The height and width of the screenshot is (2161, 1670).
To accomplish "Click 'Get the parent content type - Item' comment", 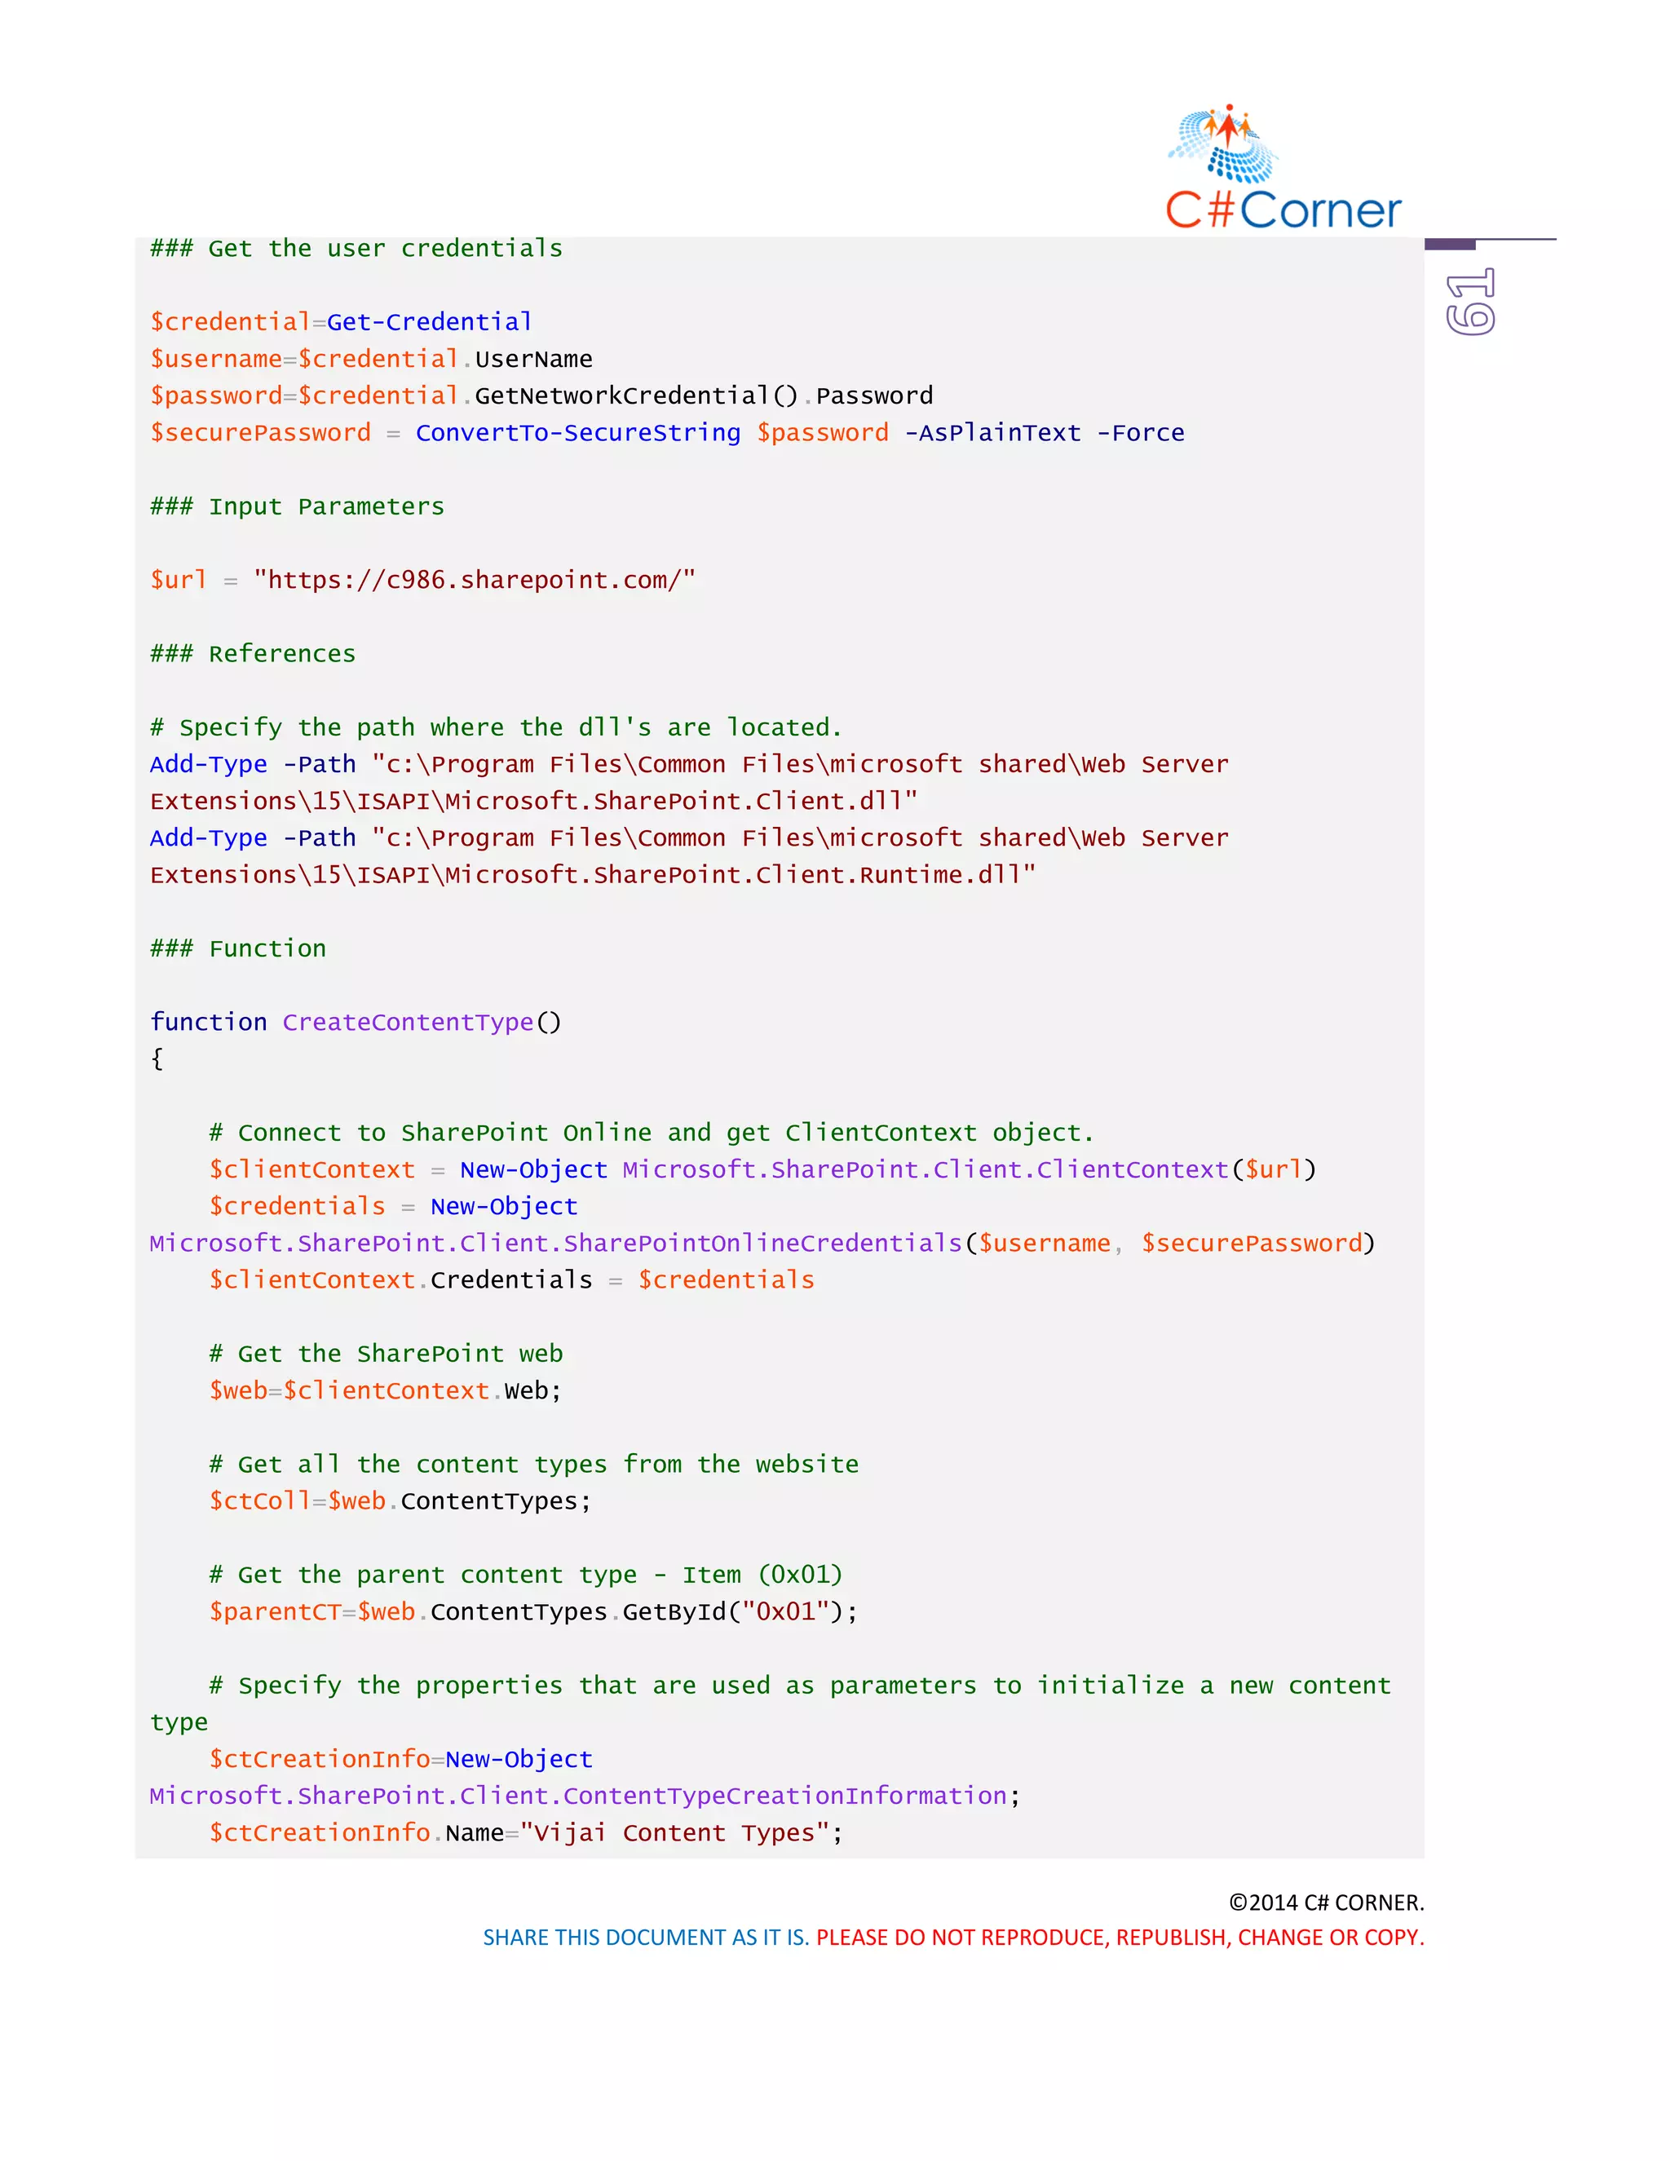I will click(x=525, y=1575).
